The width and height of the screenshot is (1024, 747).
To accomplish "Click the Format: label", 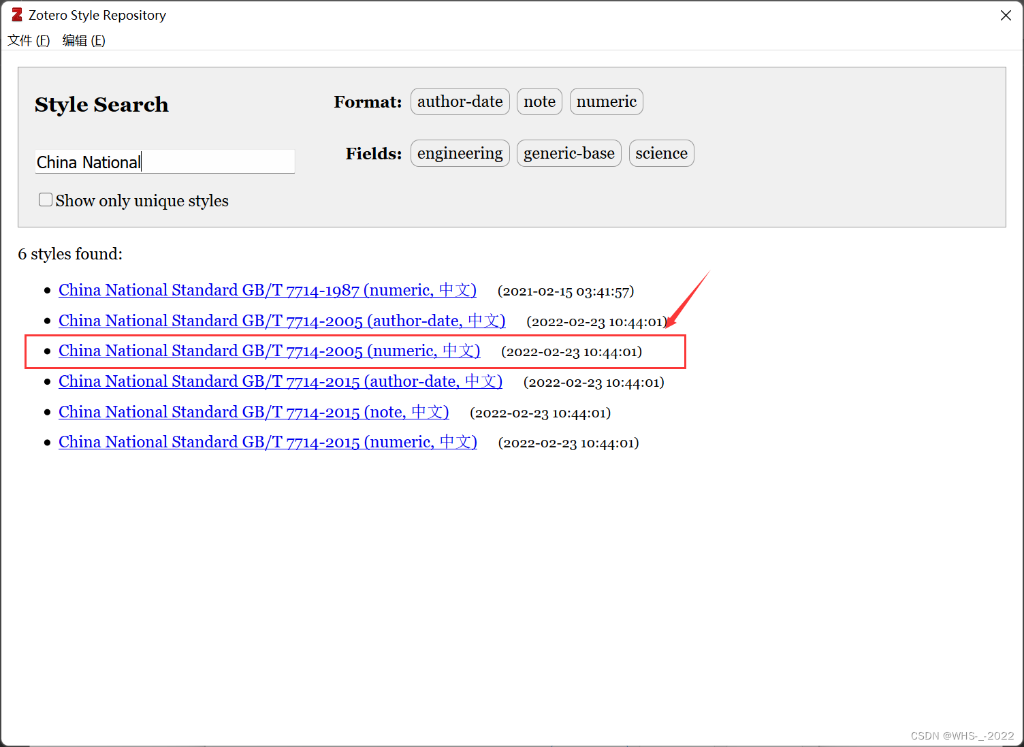I will pos(368,102).
